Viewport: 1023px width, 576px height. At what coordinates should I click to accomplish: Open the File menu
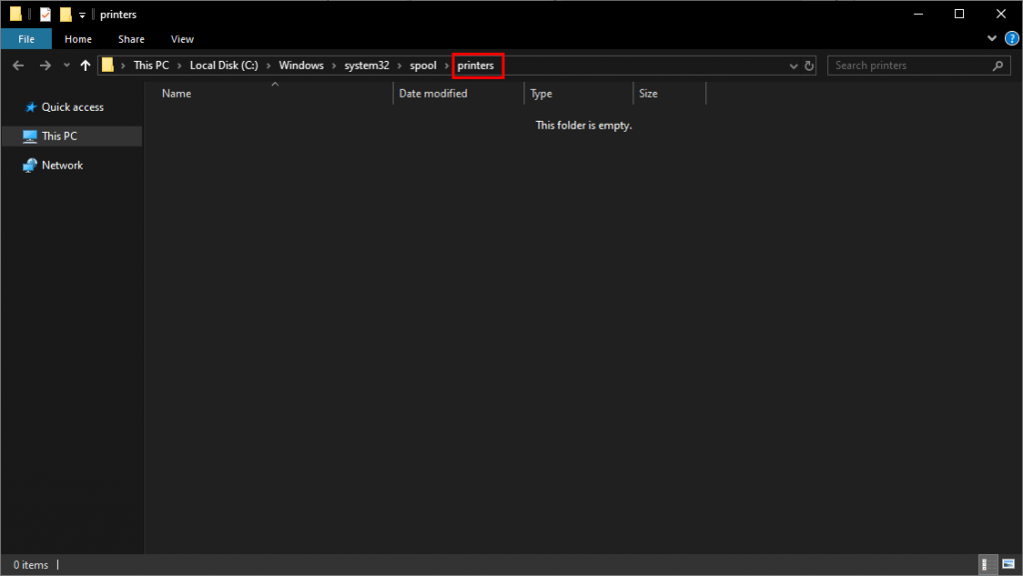[x=27, y=39]
